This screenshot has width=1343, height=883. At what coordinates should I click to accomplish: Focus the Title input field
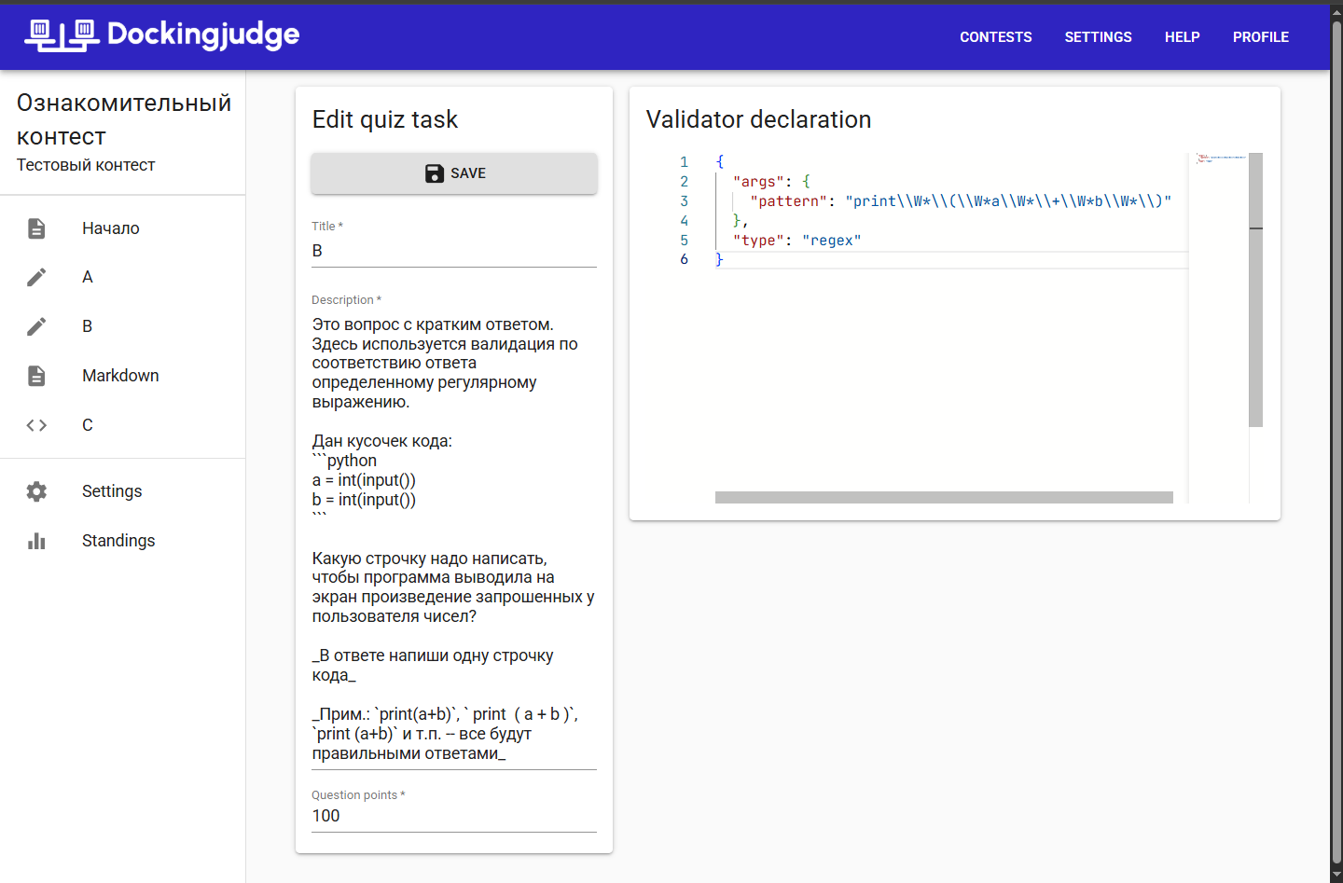click(454, 251)
